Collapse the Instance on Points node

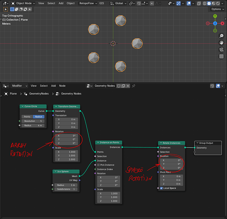coord(98,143)
